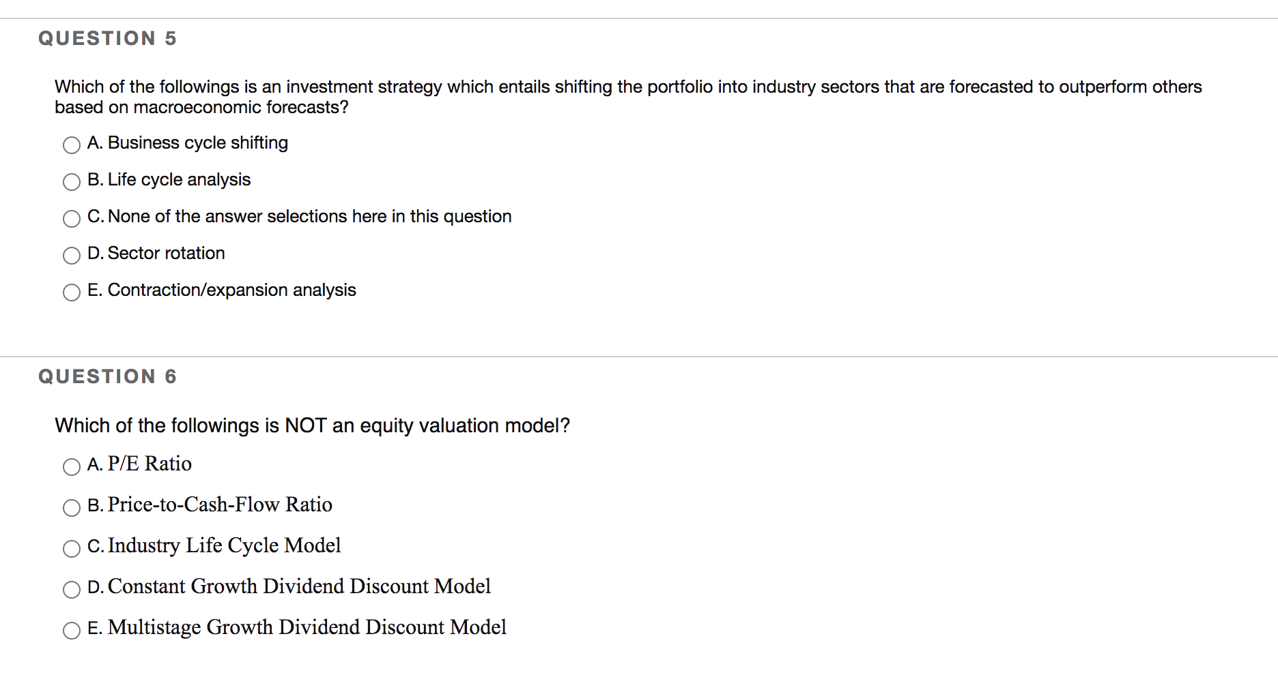Click the QUESTION 5 heading
This screenshot has height=675, width=1278.
[x=108, y=38]
